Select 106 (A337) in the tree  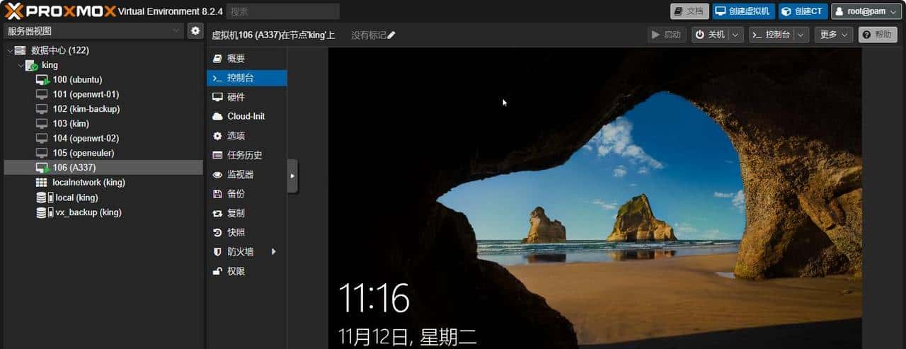point(103,168)
